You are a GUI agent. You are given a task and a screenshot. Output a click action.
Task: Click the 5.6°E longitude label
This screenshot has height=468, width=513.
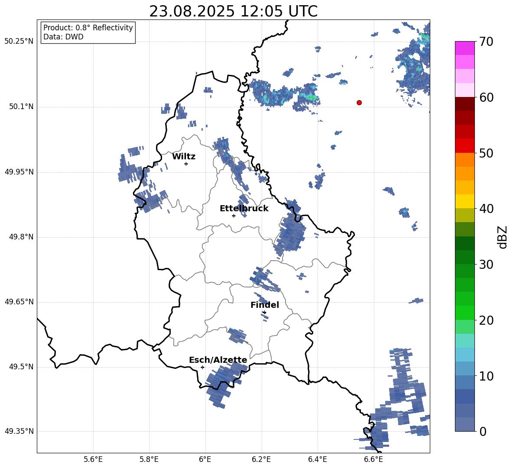pyautogui.click(x=93, y=459)
